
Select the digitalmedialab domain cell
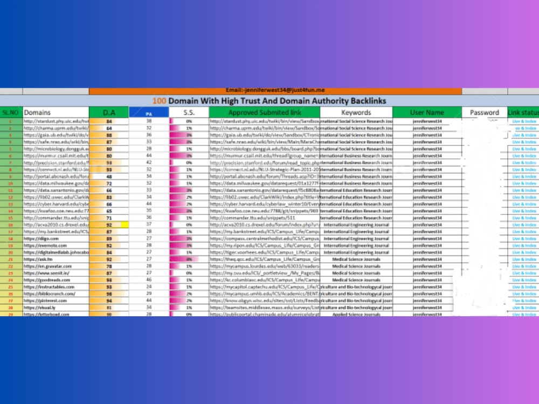tap(56, 252)
